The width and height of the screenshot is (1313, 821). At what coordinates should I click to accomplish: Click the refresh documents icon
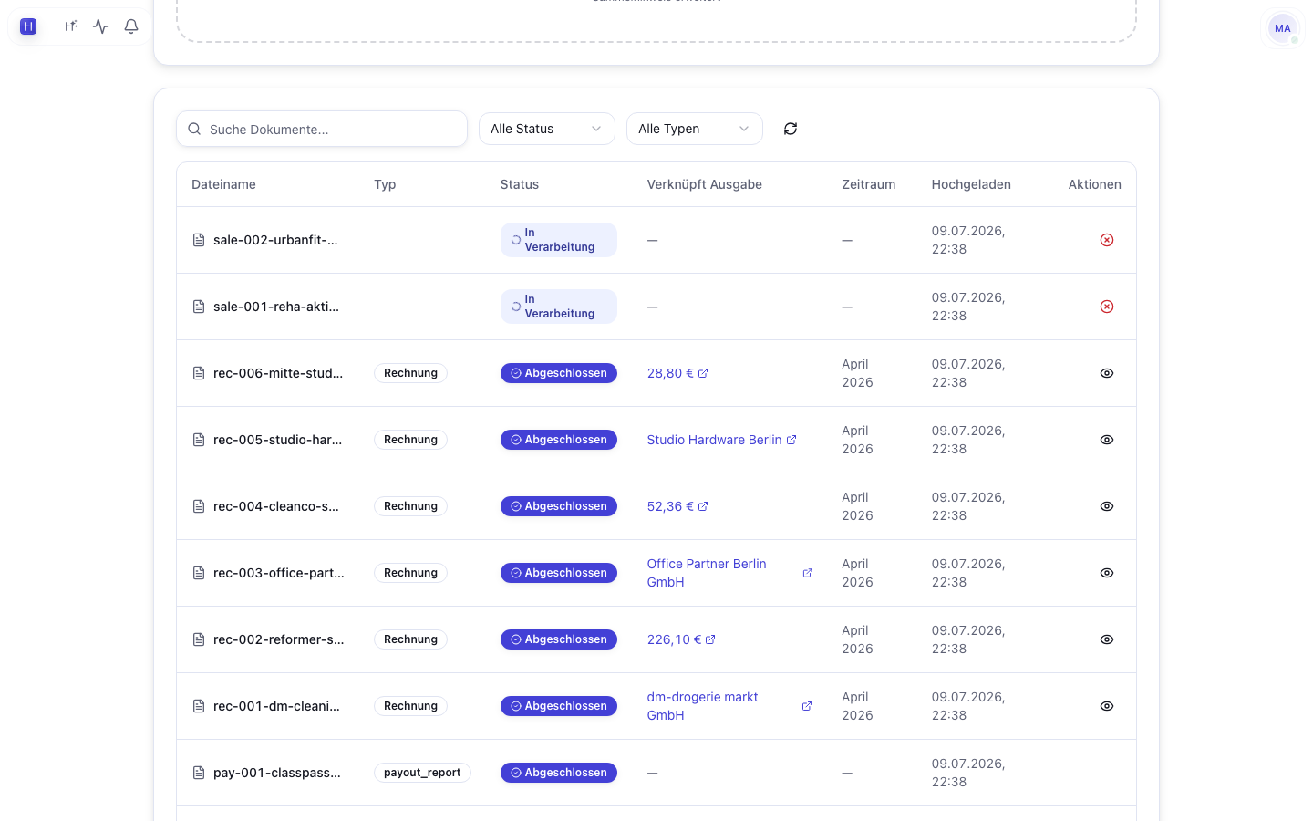tap(791, 129)
